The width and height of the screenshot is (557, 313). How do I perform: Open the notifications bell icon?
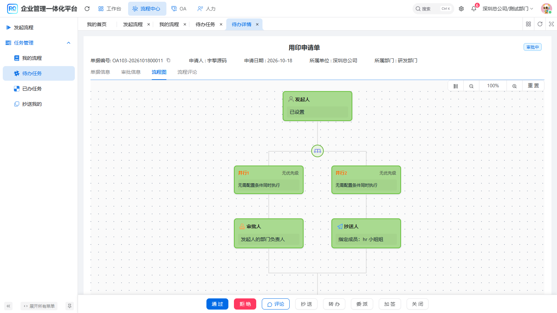(474, 9)
